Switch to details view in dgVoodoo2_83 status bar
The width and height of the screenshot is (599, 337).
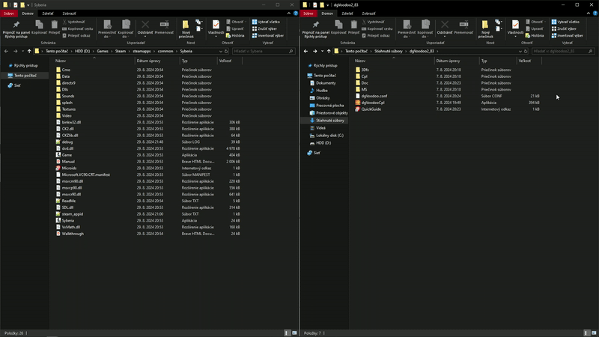click(x=585, y=333)
